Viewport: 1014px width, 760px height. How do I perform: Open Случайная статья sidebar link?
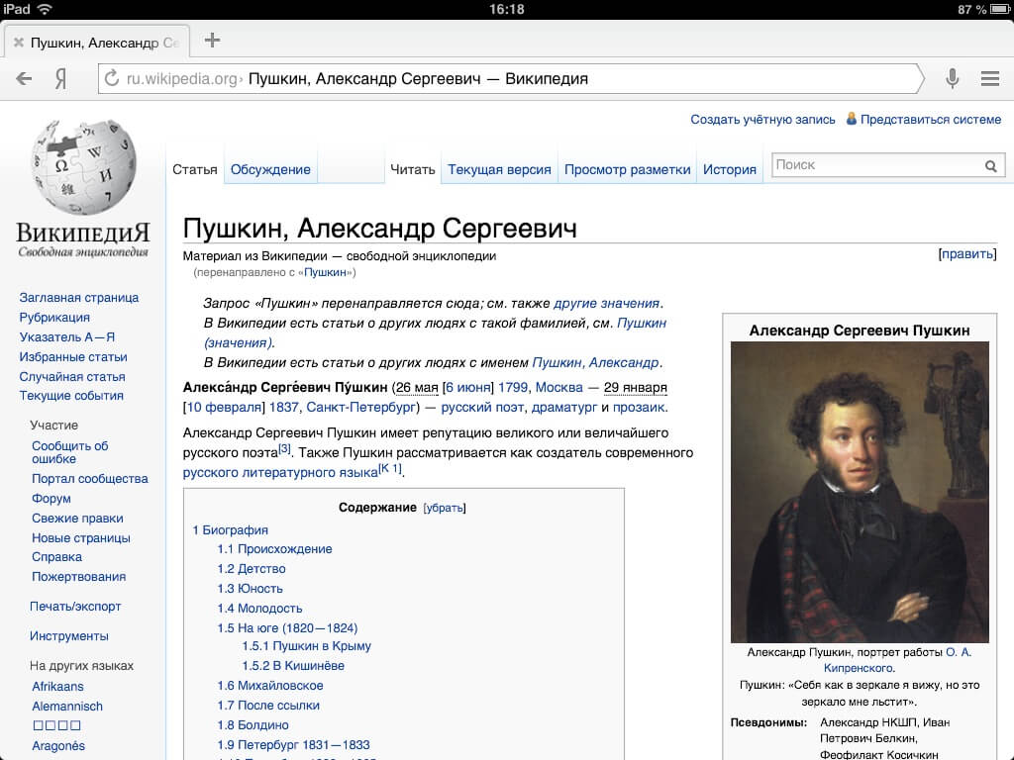point(71,376)
